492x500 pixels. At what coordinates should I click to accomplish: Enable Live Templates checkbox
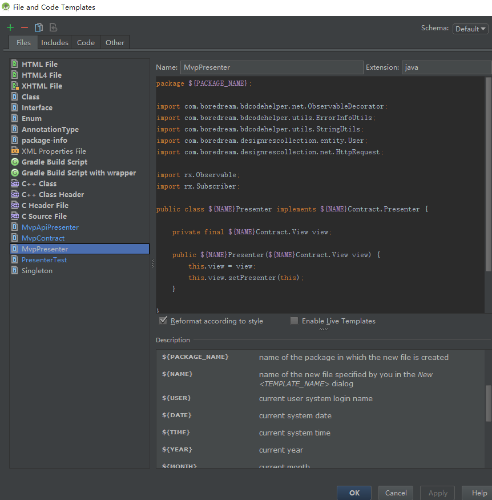294,321
